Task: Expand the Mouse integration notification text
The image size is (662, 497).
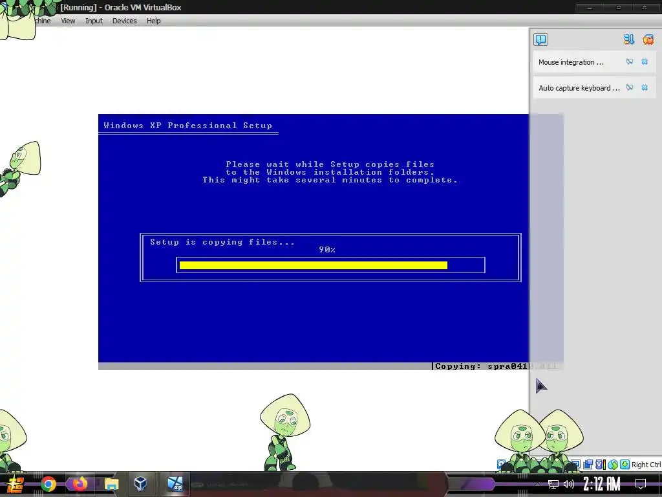Action: 571,62
